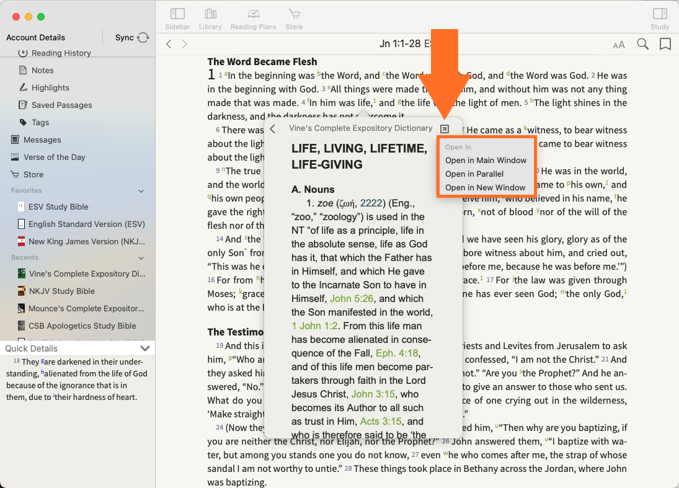The height and width of the screenshot is (488, 679).
Task: Go back with the left navigation arrow
Action: point(169,44)
